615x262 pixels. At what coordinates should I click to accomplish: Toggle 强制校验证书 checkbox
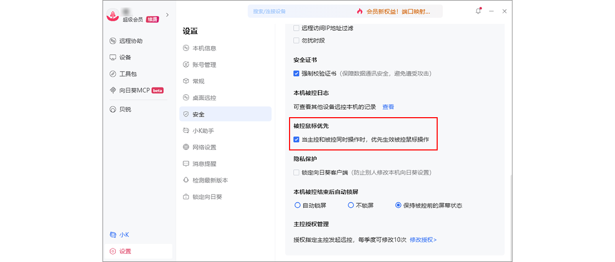coord(296,73)
